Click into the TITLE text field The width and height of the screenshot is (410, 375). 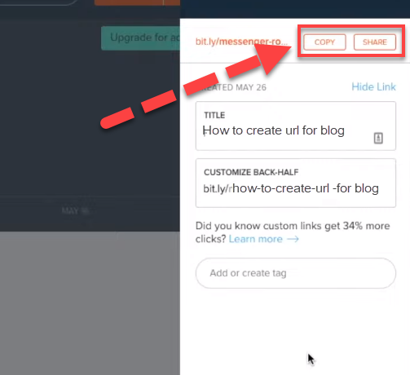pos(296,126)
